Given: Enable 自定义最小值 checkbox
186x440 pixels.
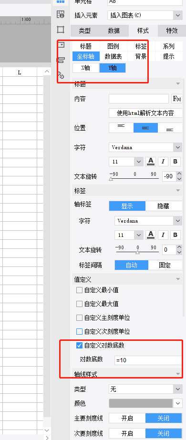Looking at the screenshot, I should [x=79, y=290].
